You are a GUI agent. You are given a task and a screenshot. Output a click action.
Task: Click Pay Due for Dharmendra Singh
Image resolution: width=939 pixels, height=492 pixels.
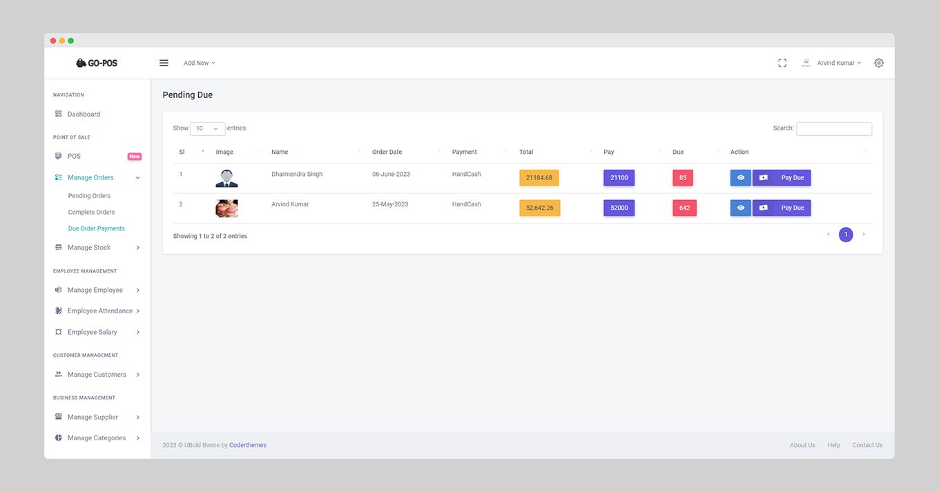point(782,178)
